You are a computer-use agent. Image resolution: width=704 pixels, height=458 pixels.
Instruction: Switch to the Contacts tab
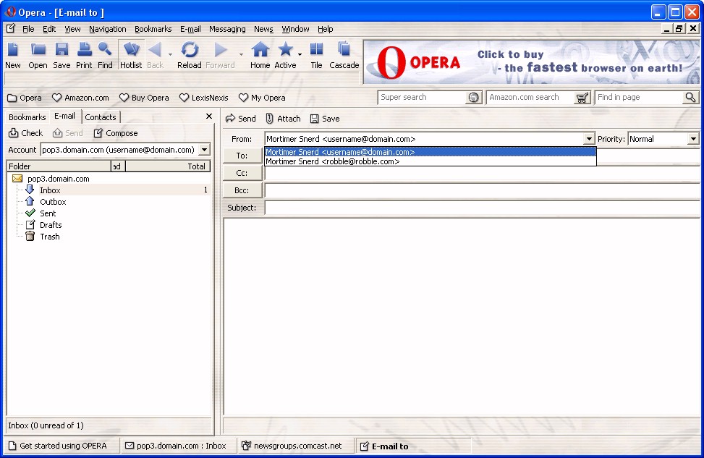(x=101, y=117)
